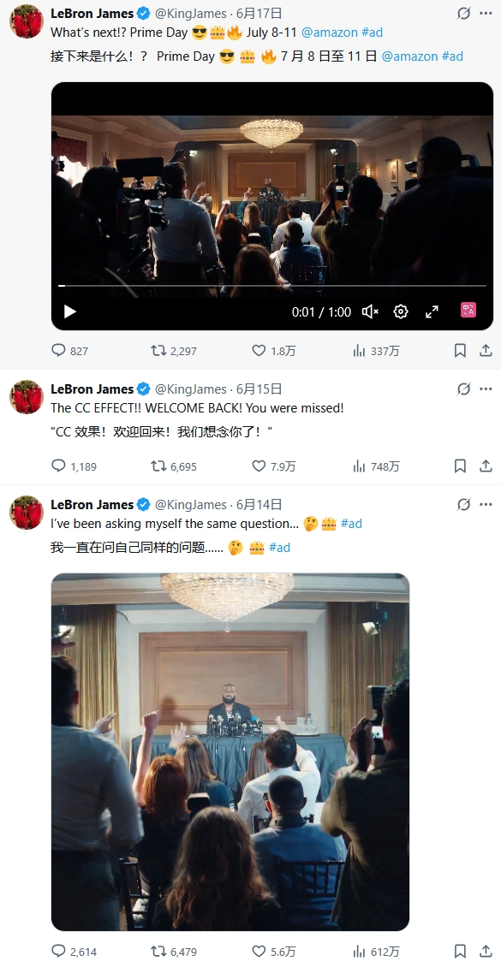501x967 pixels.
Task: Like the post with 5.6万 likes
Action: [259, 952]
